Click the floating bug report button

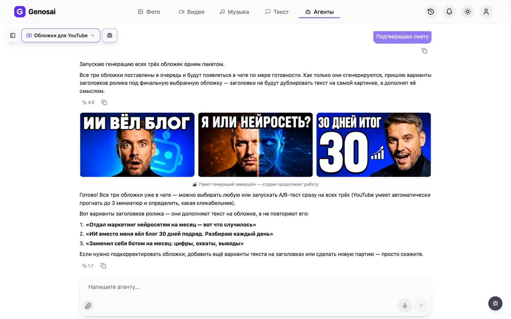[495, 303]
